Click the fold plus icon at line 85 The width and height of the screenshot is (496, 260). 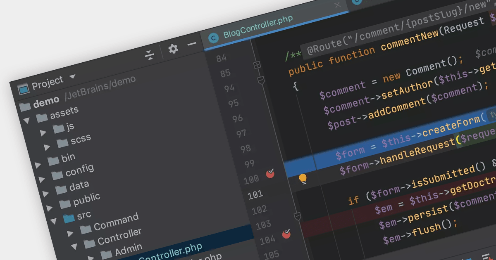257,65
